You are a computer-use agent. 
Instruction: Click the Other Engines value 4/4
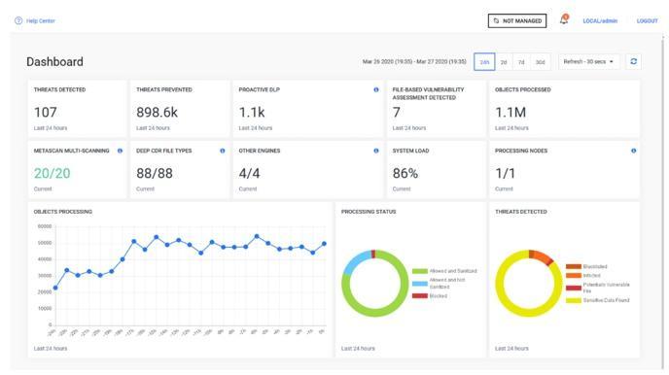[249, 174]
